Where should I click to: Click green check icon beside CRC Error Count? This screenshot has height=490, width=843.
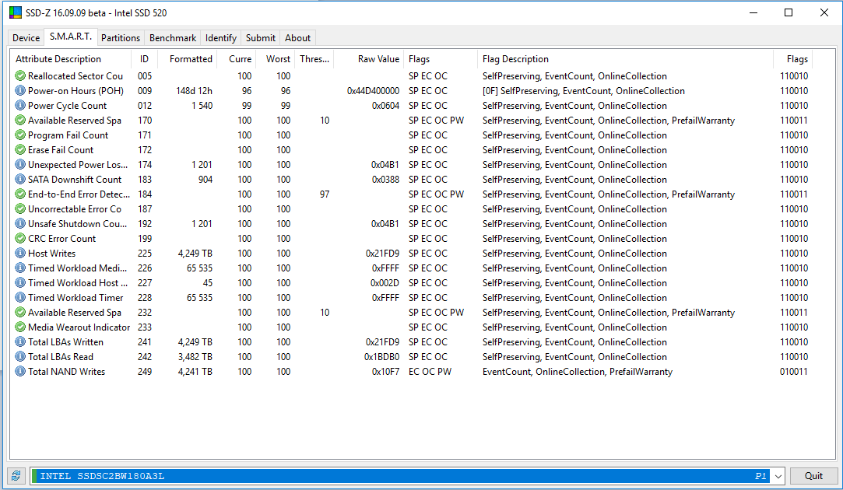tap(20, 239)
